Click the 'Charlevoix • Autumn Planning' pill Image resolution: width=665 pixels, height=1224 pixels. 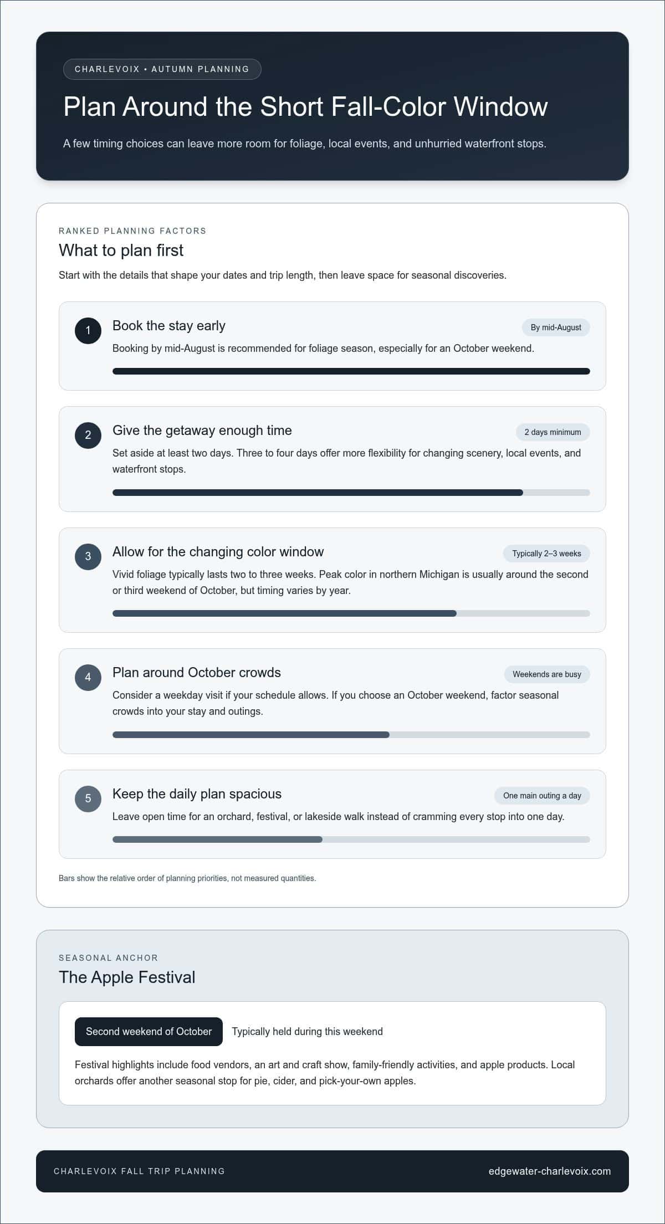click(162, 69)
